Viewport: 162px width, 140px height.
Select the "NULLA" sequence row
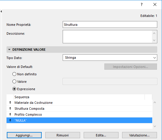(79, 120)
